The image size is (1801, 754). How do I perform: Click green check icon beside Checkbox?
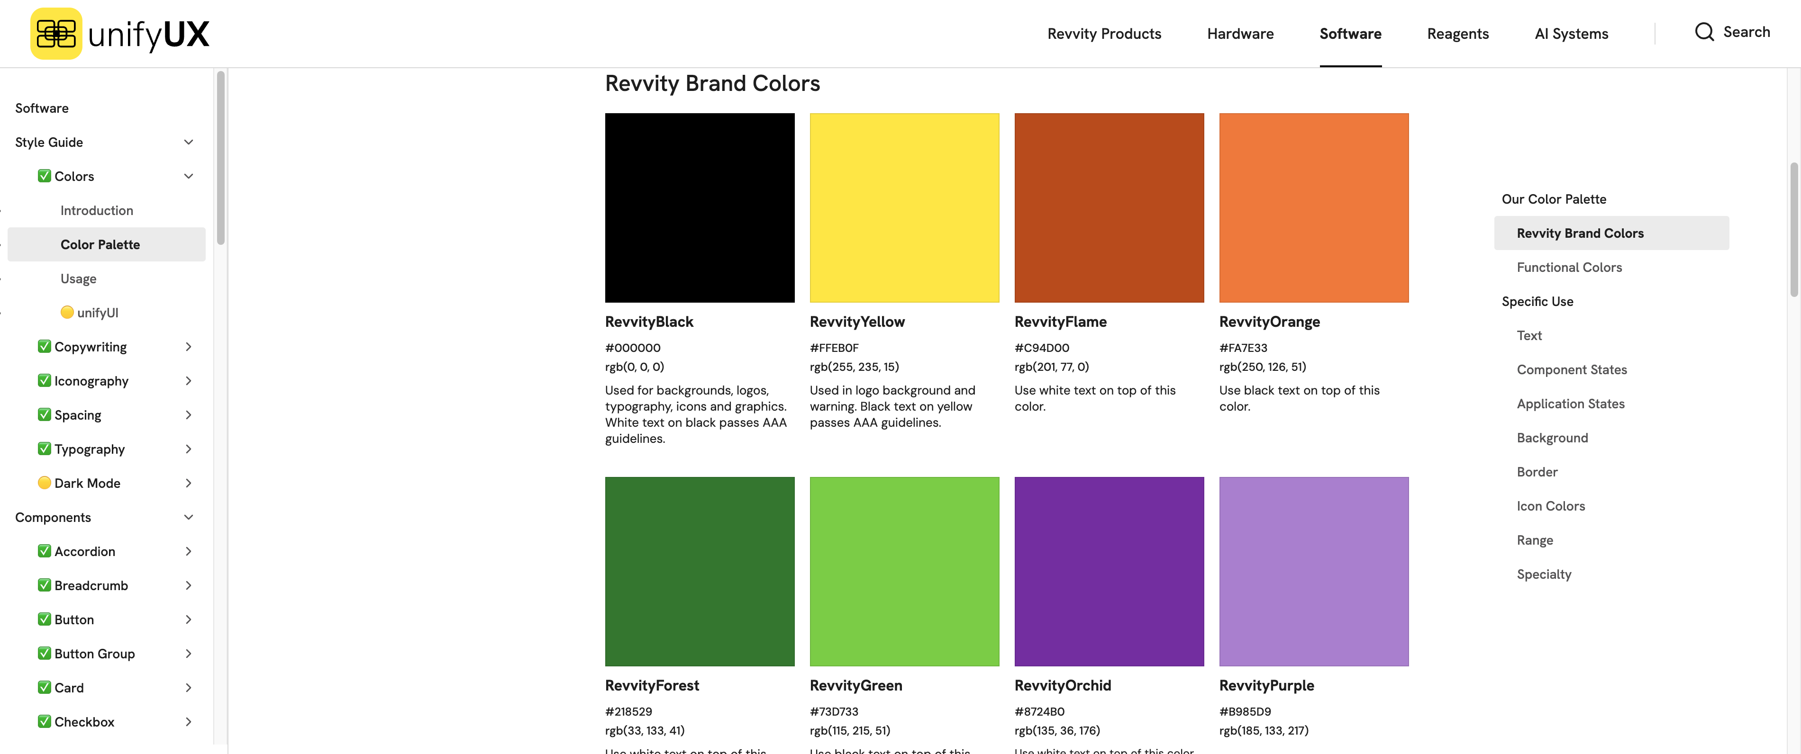[44, 721]
